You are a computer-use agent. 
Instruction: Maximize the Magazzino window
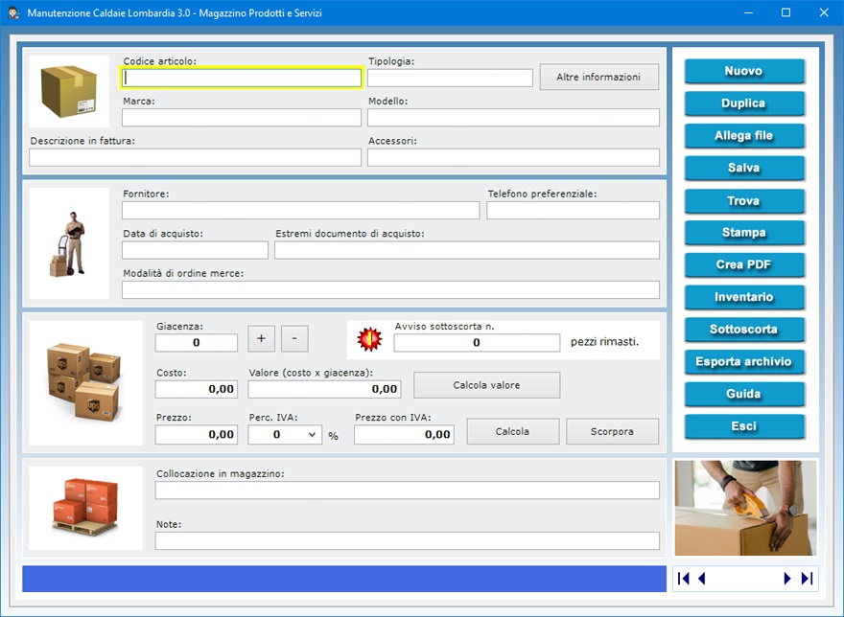click(x=785, y=12)
